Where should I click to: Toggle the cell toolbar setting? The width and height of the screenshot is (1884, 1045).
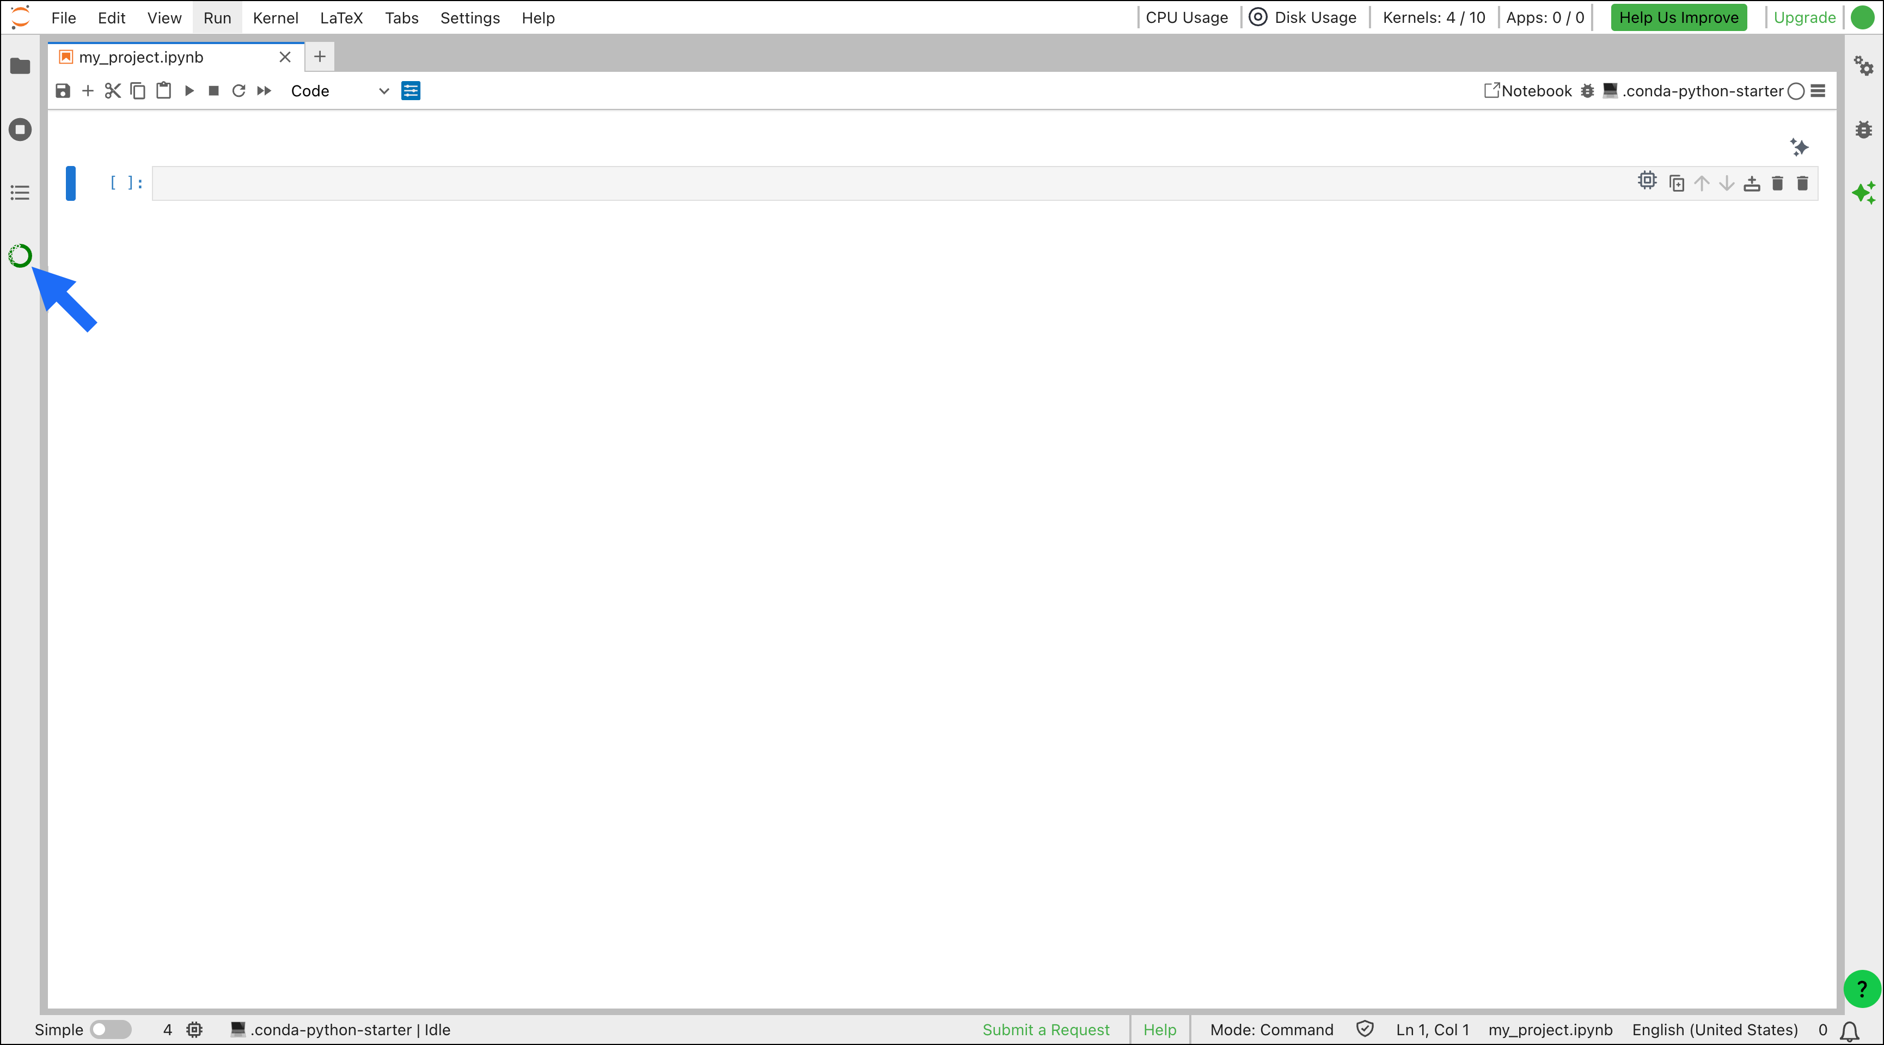pos(411,91)
